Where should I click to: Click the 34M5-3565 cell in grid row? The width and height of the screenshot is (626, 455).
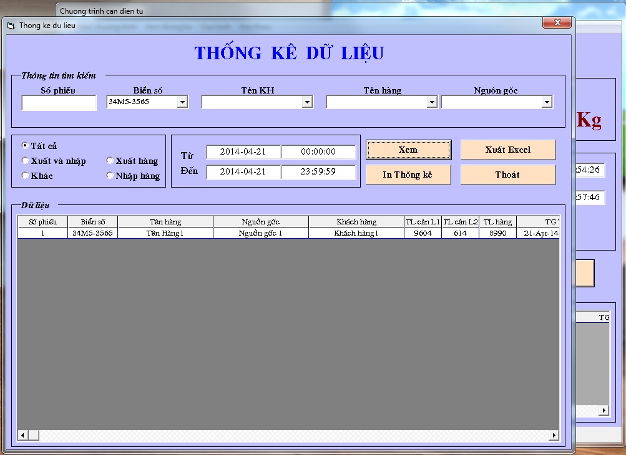(x=92, y=233)
